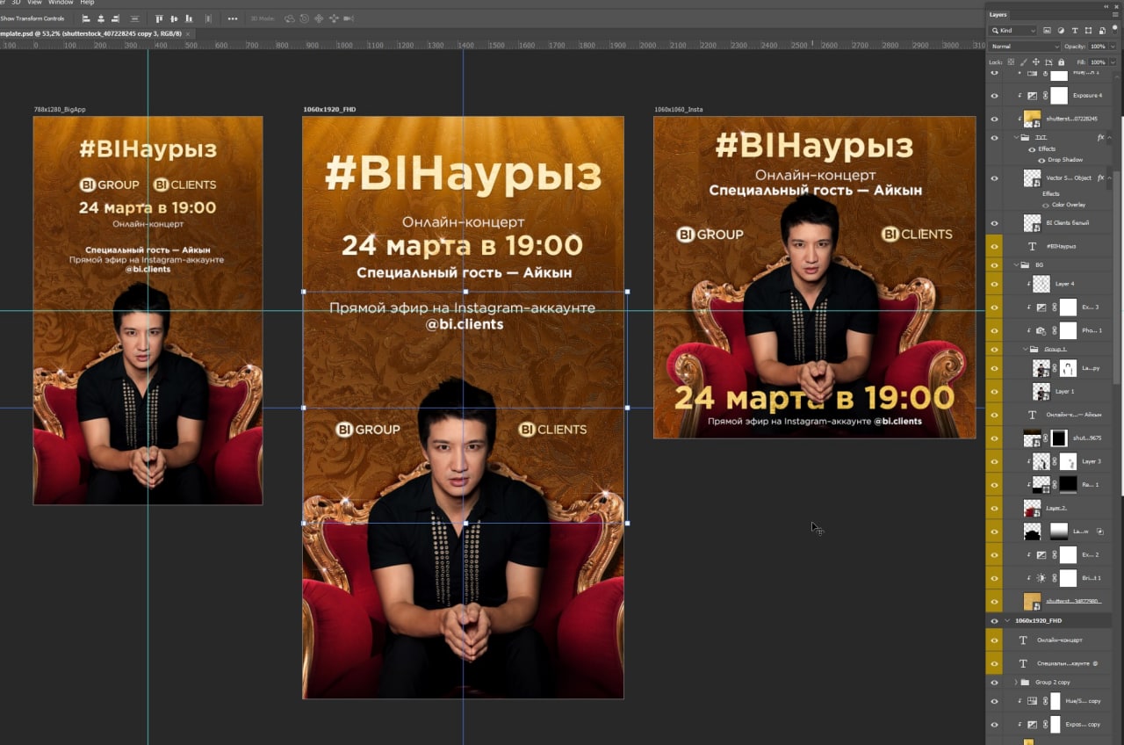The height and width of the screenshot is (745, 1124).
Task: Click the Opacity percentage field
Action: tap(1098, 47)
